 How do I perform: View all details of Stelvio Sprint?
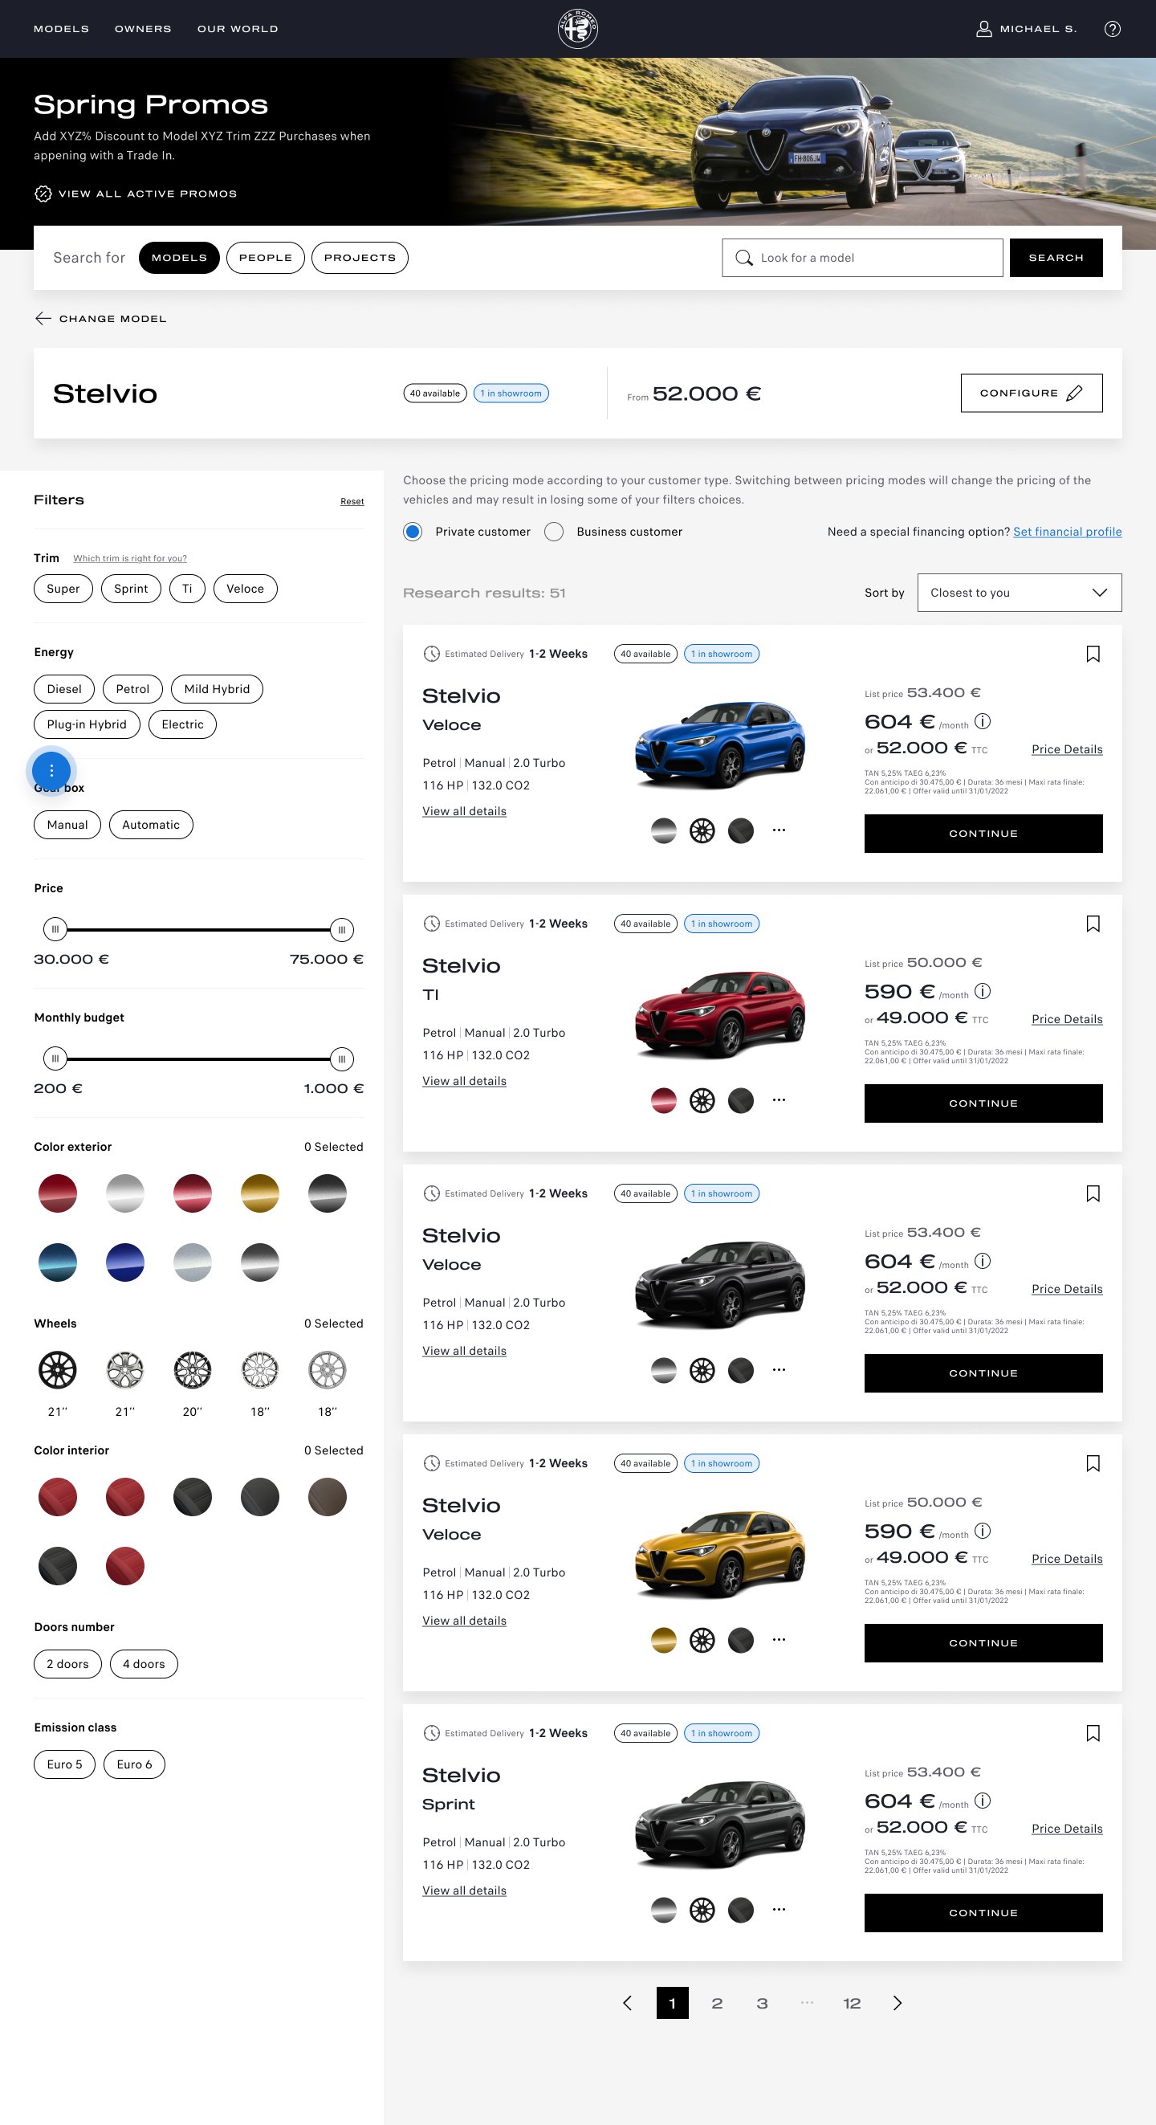[x=464, y=1890]
